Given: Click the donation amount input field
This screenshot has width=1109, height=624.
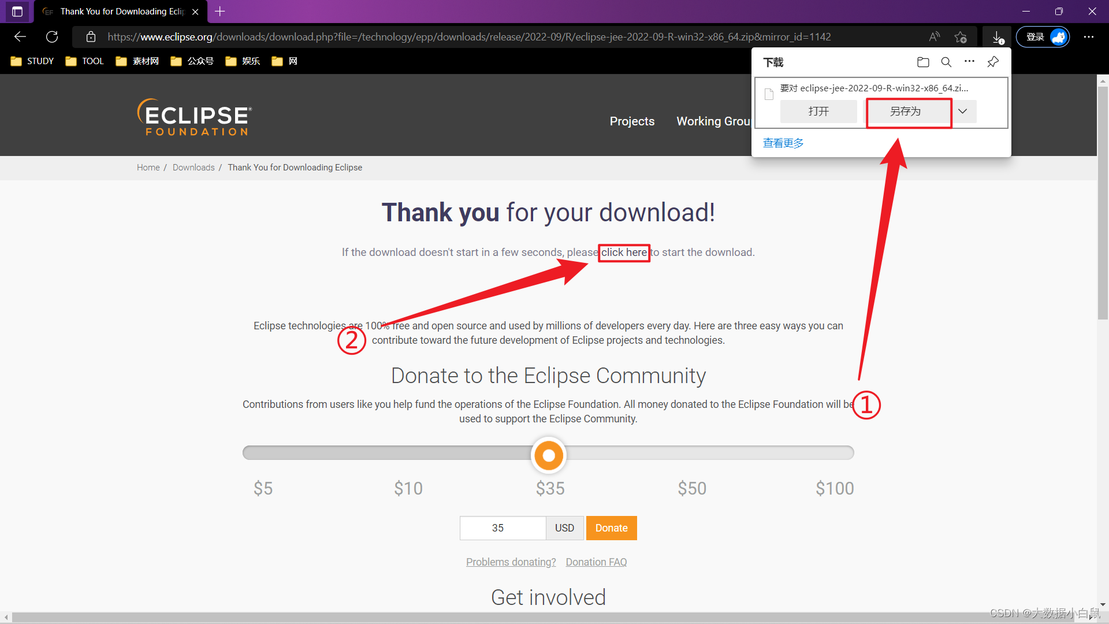Looking at the screenshot, I should [503, 528].
